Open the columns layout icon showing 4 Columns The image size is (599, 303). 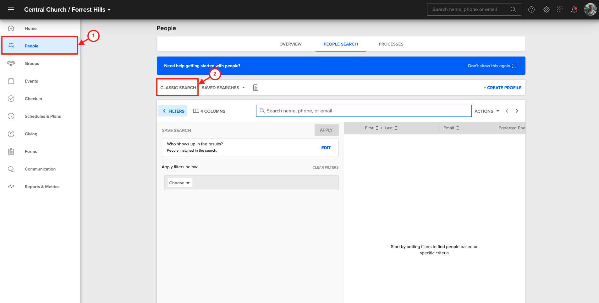[x=196, y=111]
